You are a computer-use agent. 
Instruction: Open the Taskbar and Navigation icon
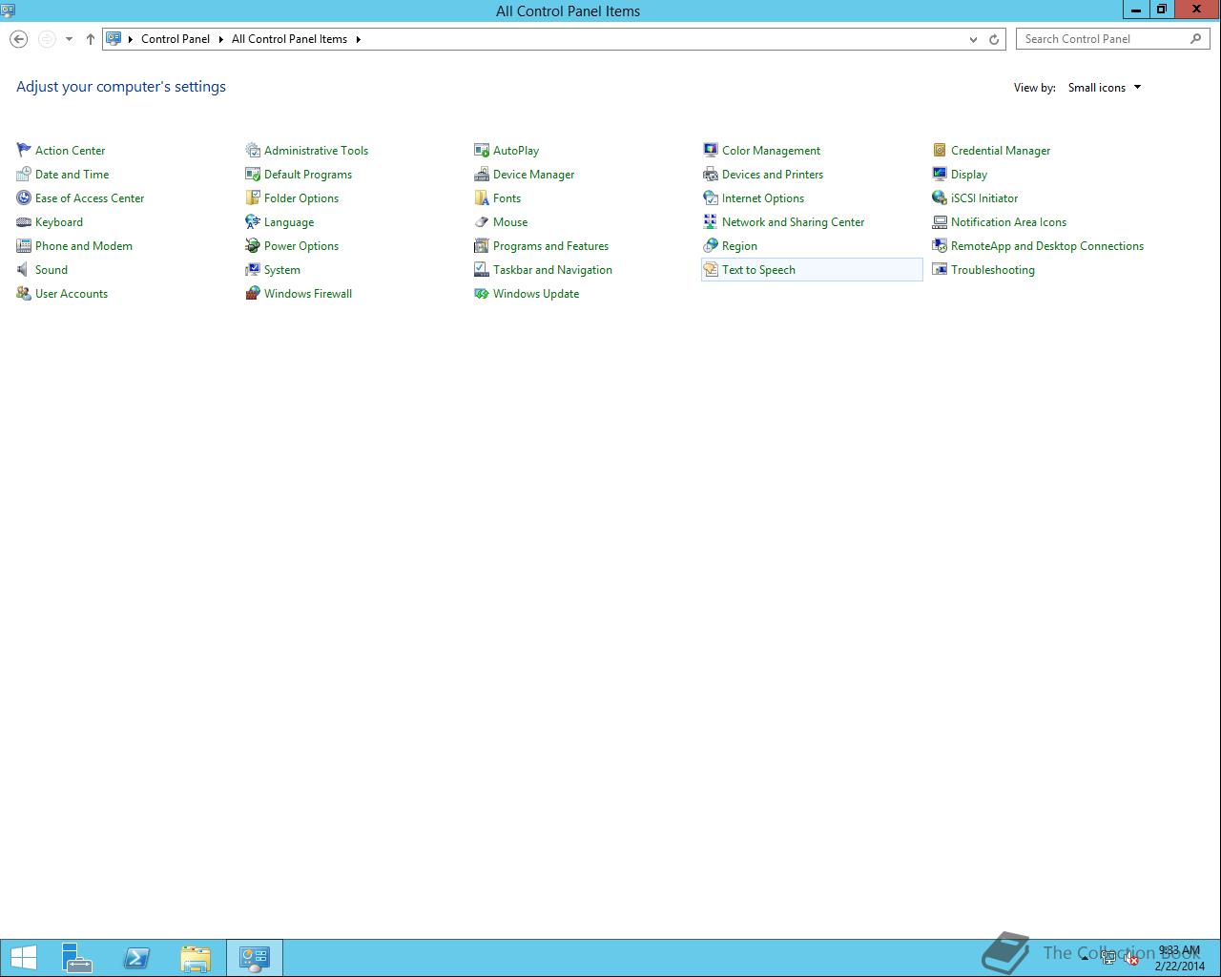(x=482, y=269)
